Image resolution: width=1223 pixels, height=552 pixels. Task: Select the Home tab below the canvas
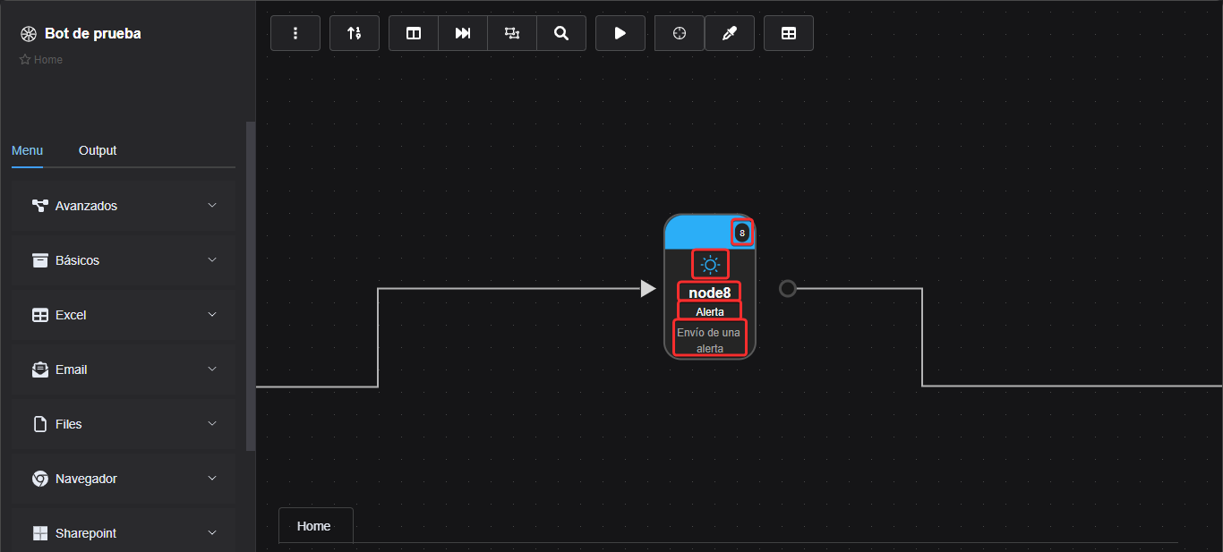click(314, 526)
